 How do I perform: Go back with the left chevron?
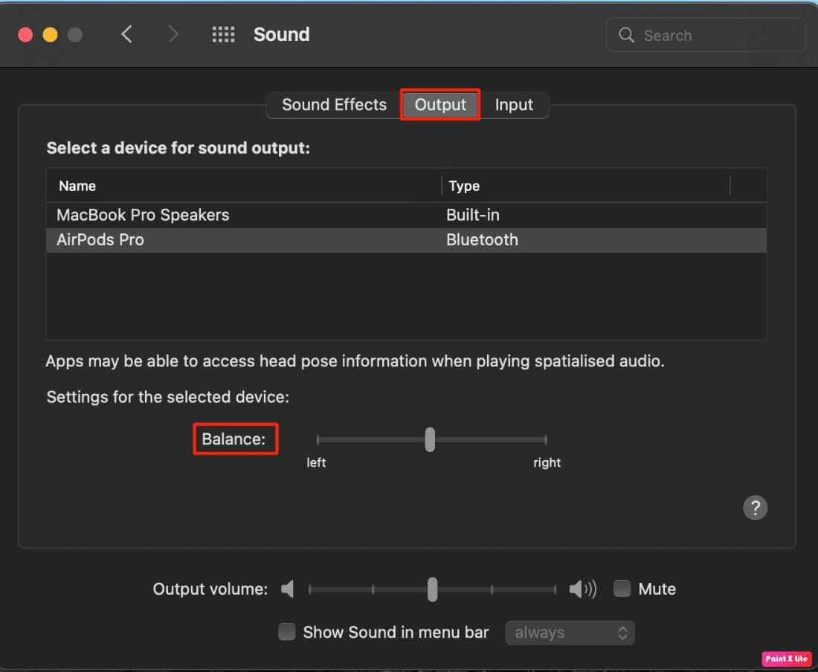[126, 34]
